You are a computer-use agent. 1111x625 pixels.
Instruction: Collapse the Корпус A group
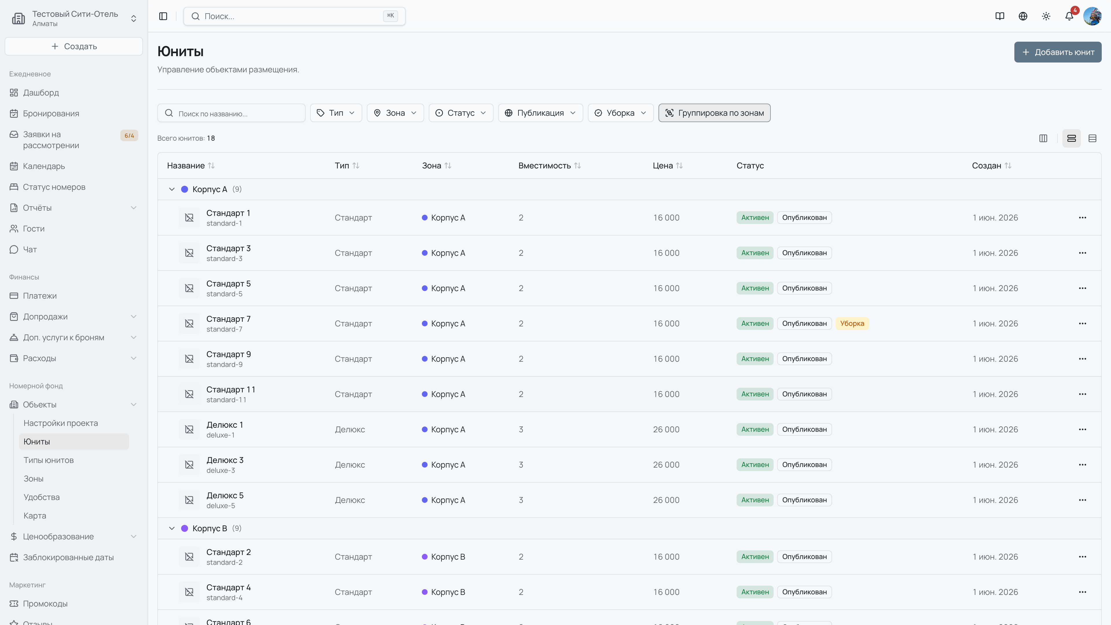[172, 189]
